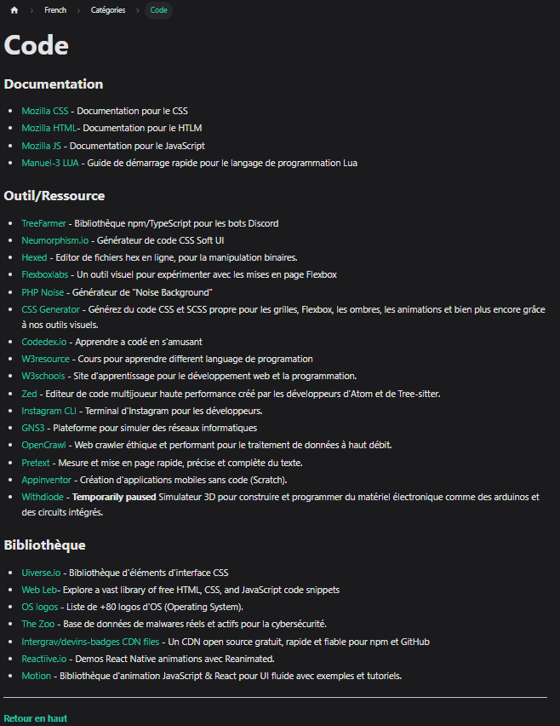Visit the Withdiode simulator link

(x=43, y=498)
